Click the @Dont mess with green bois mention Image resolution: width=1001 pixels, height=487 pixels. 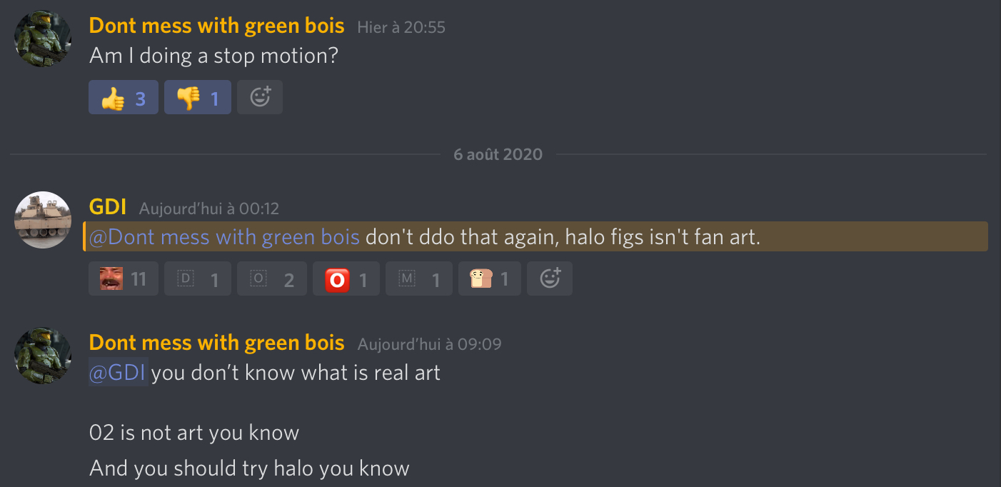click(x=224, y=236)
